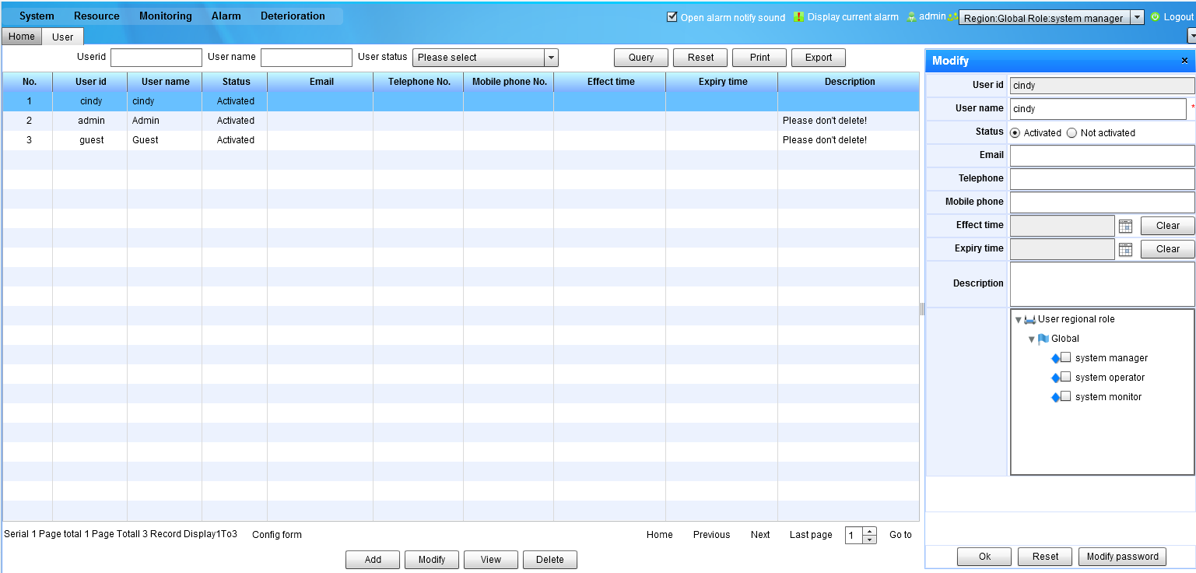Toggle Open alarm notify sound checkbox
1196x573 pixels.
pyautogui.click(x=672, y=17)
